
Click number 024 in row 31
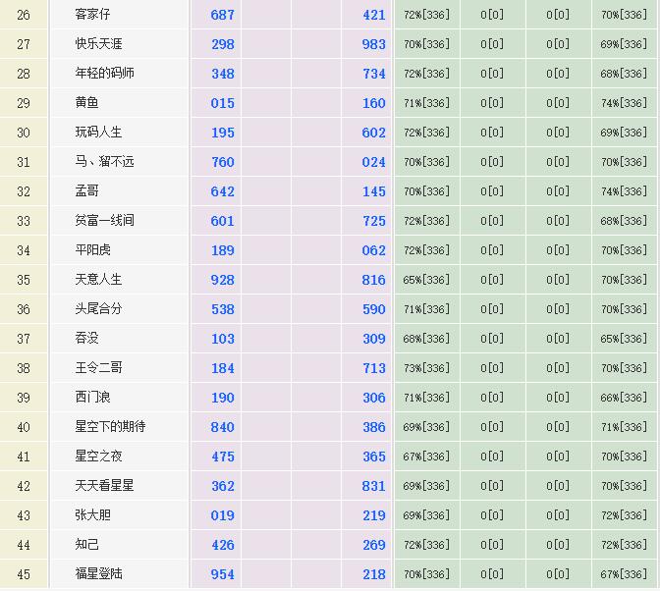coord(374,162)
